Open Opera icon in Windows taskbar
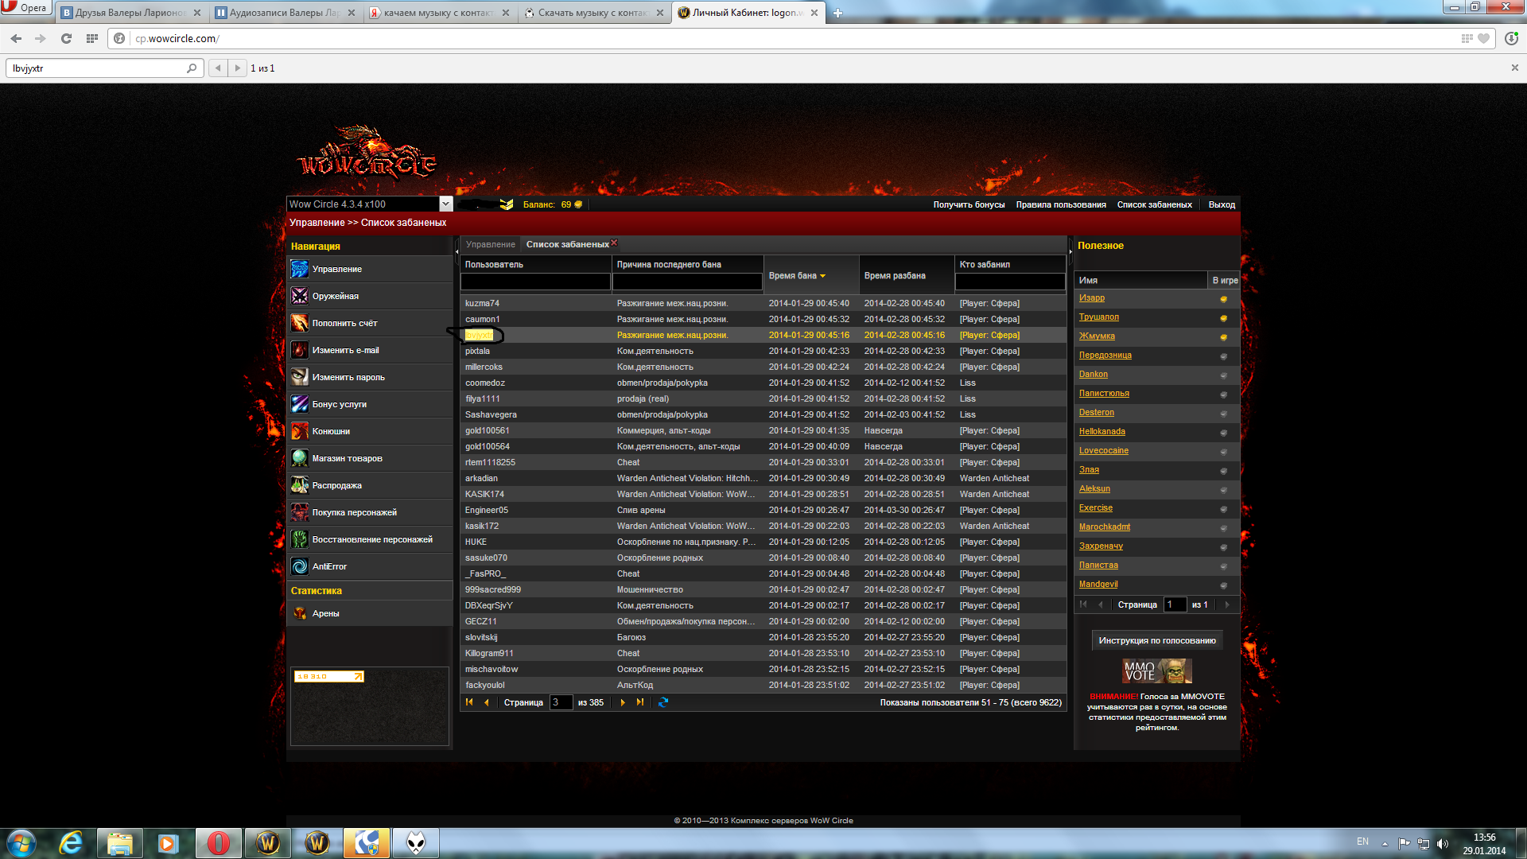Image resolution: width=1527 pixels, height=859 pixels. 218,843
